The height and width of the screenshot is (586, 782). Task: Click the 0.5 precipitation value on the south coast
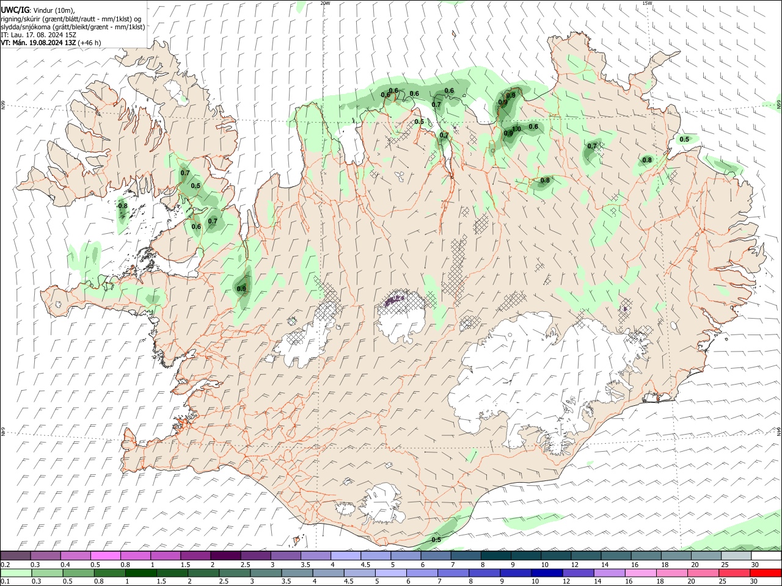pyautogui.click(x=436, y=540)
